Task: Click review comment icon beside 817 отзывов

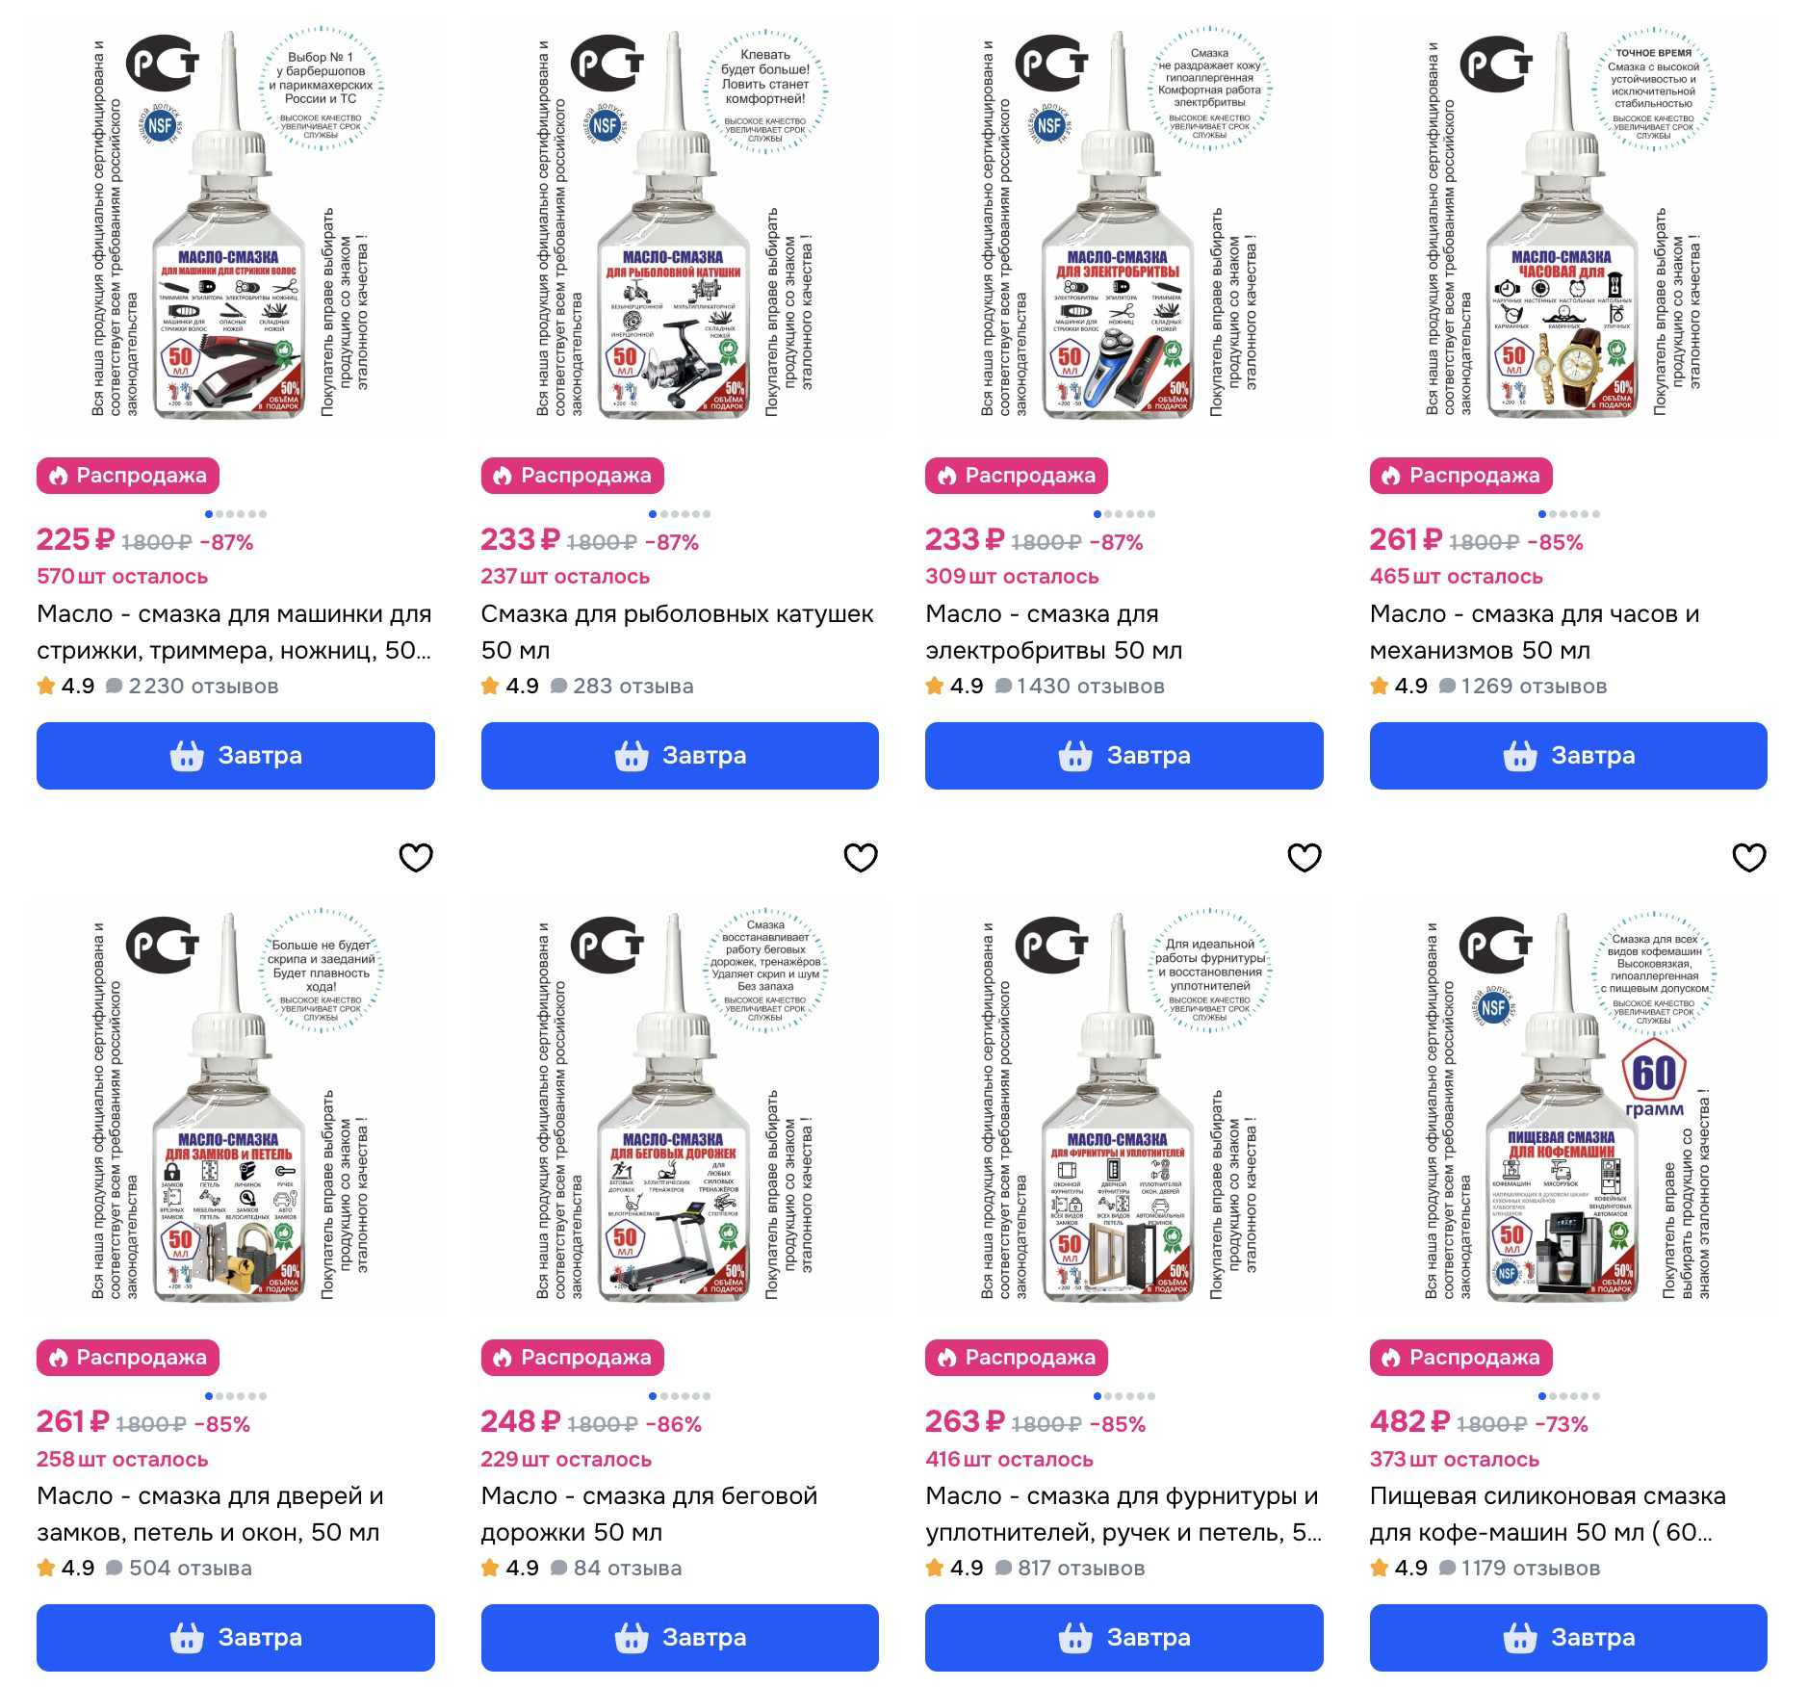Action: coord(1003,1569)
